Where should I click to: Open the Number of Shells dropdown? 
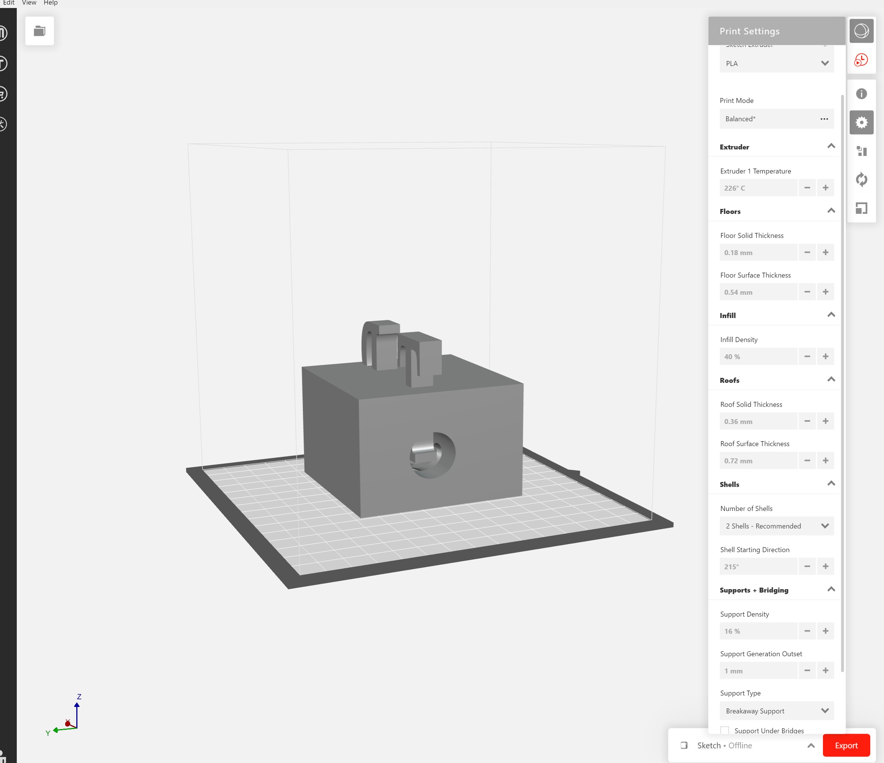click(776, 526)
